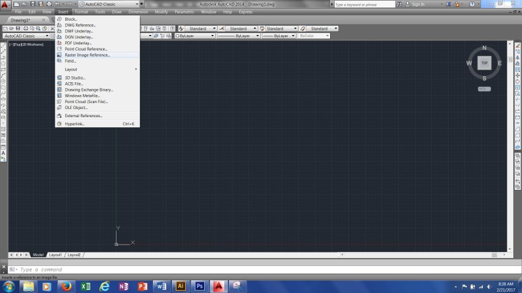Open Firefox from the Windows taskbar

click(x=65, y=286)
